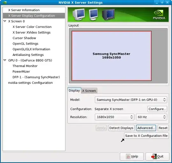Open Help with the lifebuoy icon
The image size is (172, 163).
click(132, 156)
